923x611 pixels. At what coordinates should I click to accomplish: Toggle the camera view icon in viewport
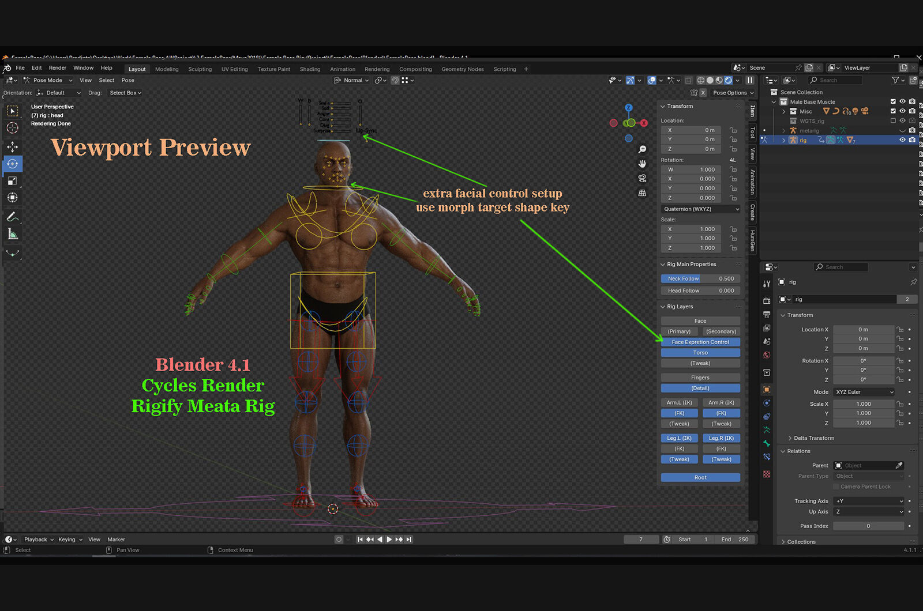(642, 178)
